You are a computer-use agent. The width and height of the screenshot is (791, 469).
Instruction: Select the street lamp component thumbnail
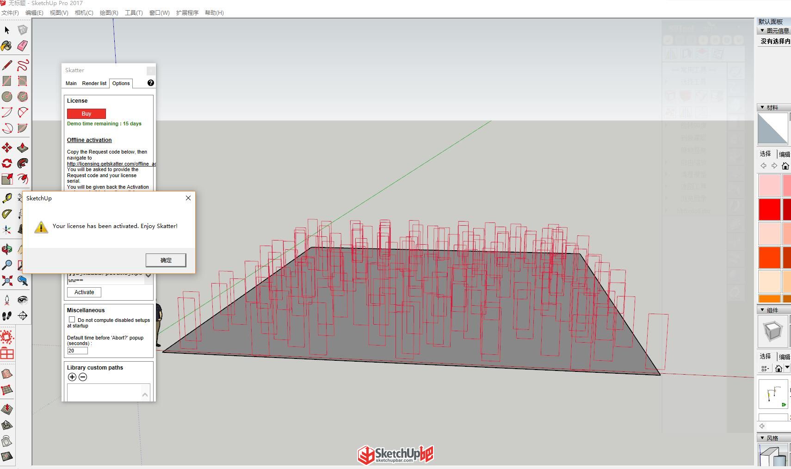click(772, 394)
